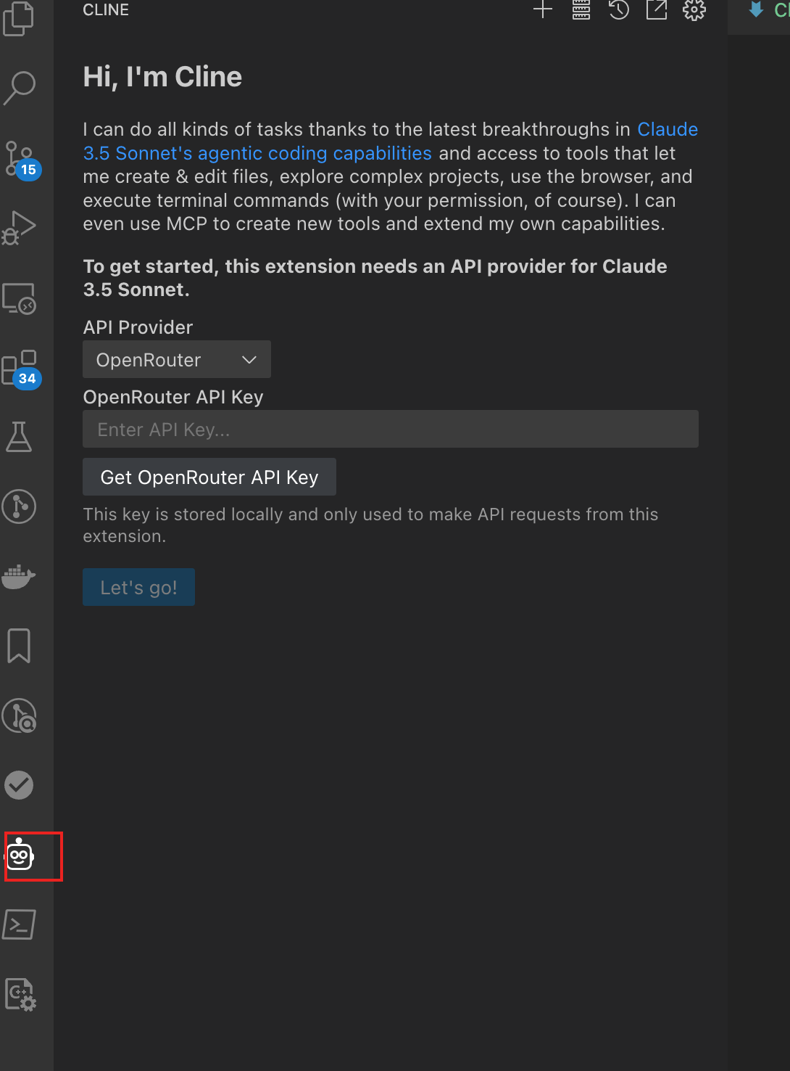
Task: Open the Search magnifier in activity bar
Action: (20, 87)
